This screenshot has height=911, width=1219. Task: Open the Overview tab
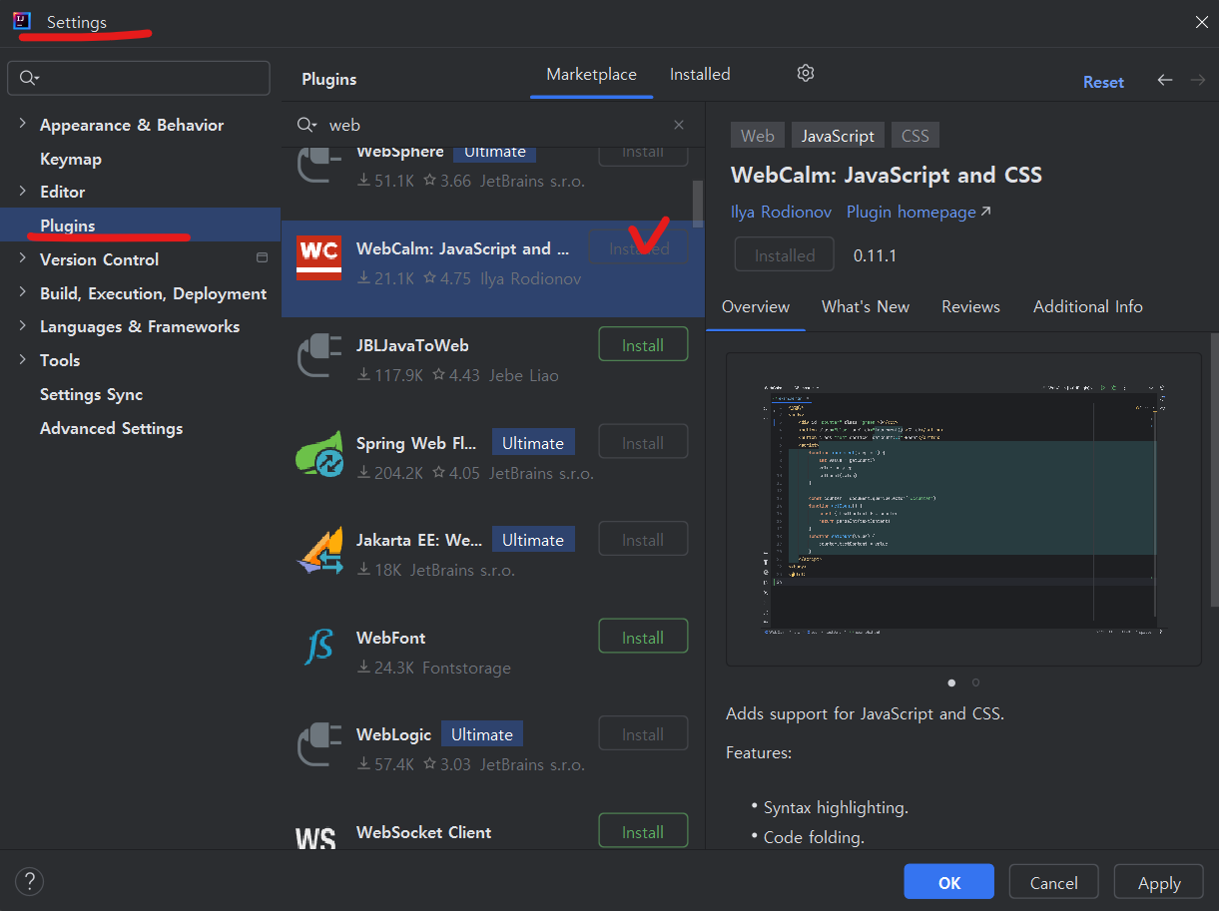(x=756, y=306)
